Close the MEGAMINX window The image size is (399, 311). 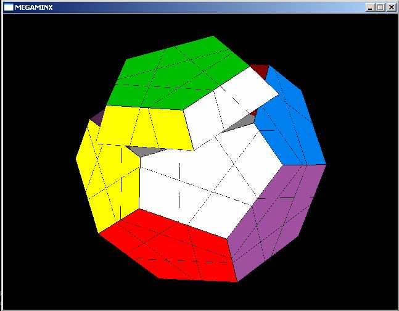tap(392, 7)
